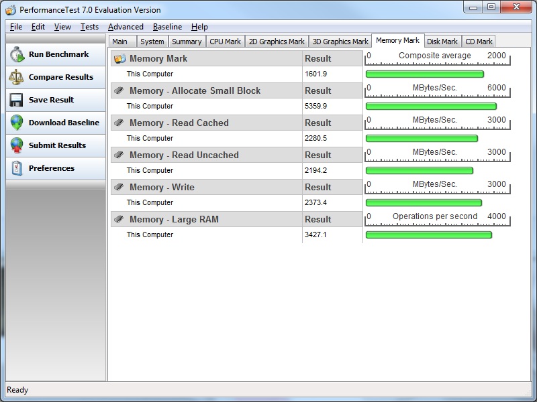Select the Read Cached result 2280.5
Image resolution: width=537 pixels, height=402 pixels.
(x=315, y=138)
